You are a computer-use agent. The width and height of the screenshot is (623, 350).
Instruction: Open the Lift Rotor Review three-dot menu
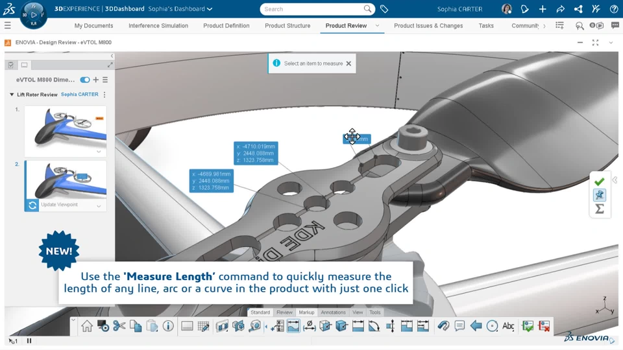(x=104, y=95)
